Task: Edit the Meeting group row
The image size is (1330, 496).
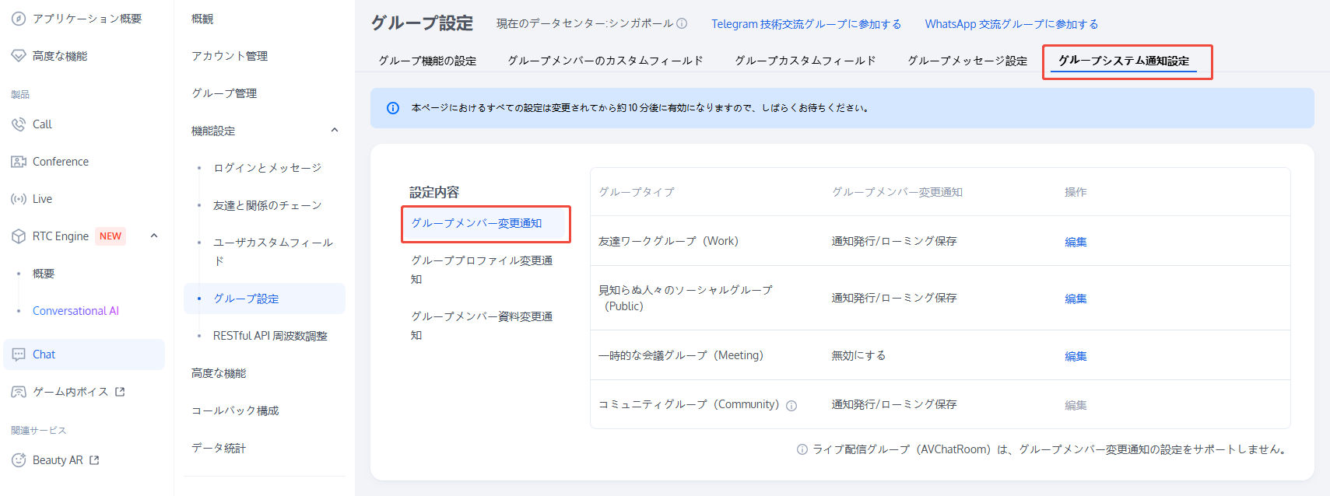Action: tap(1076, 356)
